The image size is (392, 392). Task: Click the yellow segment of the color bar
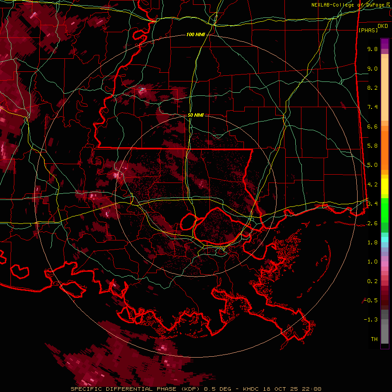pyautogui.click(x=385, y=186)
